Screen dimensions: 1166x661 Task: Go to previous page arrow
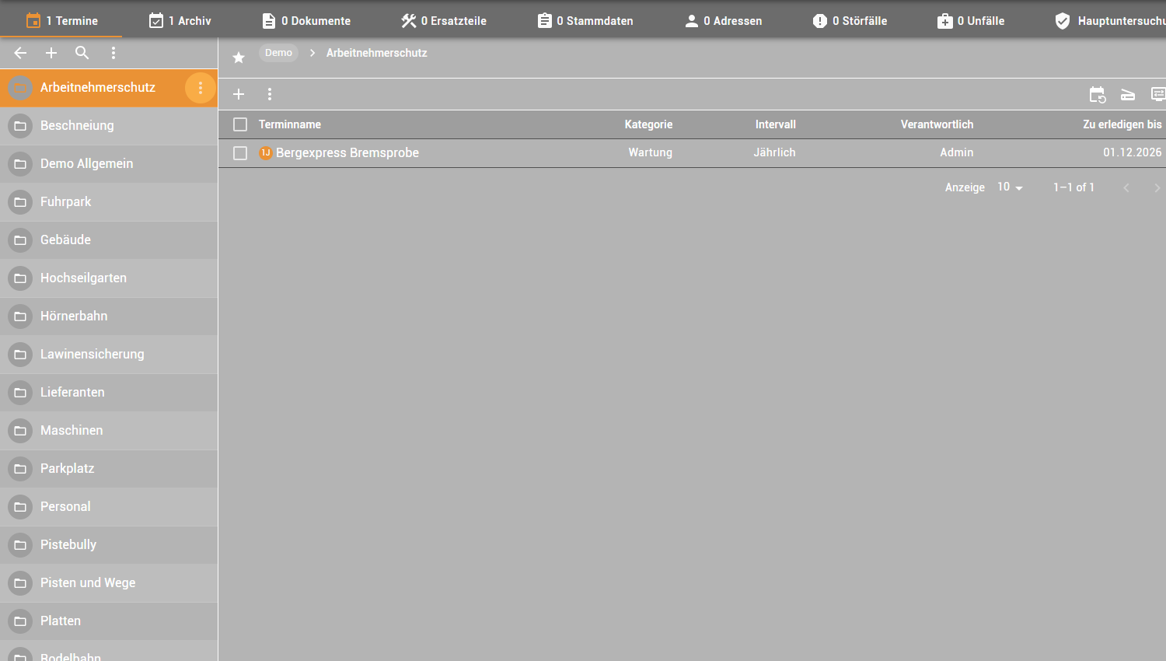1126,187
